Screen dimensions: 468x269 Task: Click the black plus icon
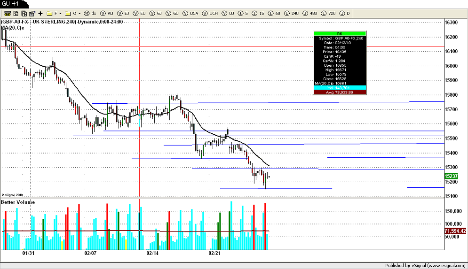pyautogui.click(x=40, y=14)
